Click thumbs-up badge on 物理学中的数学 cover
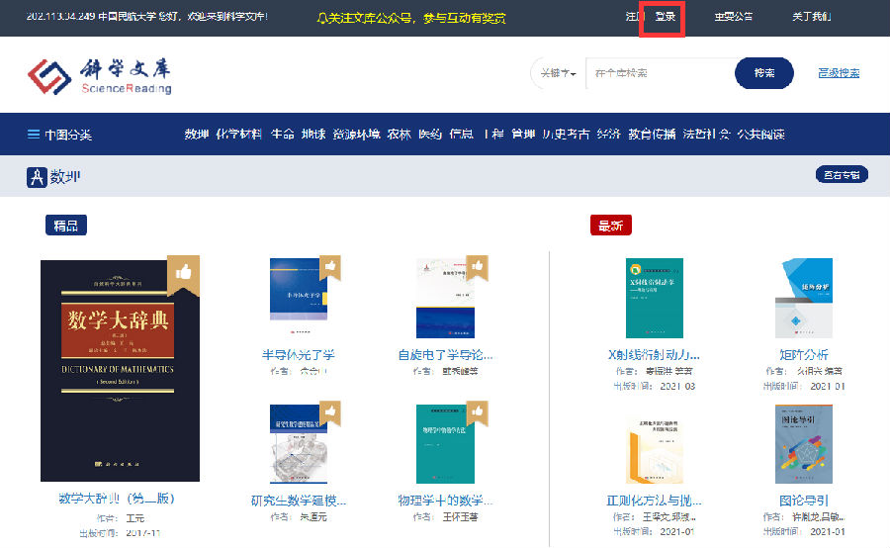This screenshot has height=548, width=890. 478,411
